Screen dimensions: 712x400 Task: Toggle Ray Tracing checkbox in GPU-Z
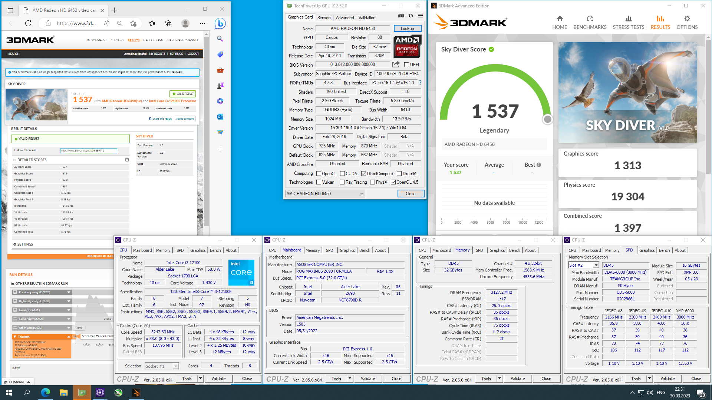[x=342, y=182]
